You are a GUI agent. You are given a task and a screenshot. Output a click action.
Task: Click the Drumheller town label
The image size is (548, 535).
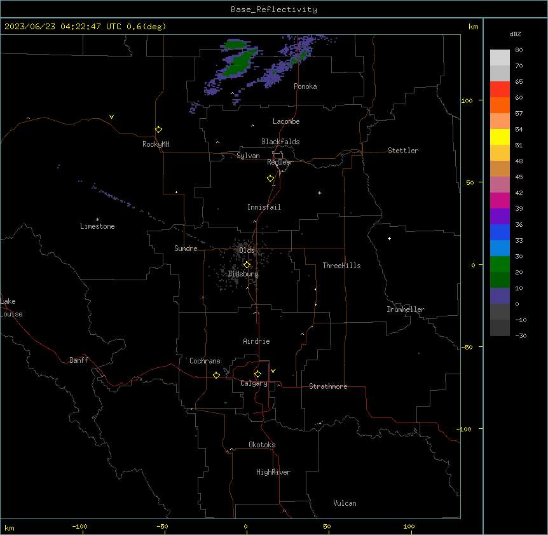click(x=406, y=309)
